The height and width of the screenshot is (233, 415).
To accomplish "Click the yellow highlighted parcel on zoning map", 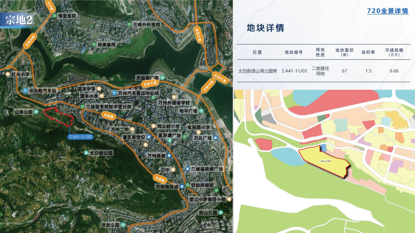I will [x=325, y=161].
